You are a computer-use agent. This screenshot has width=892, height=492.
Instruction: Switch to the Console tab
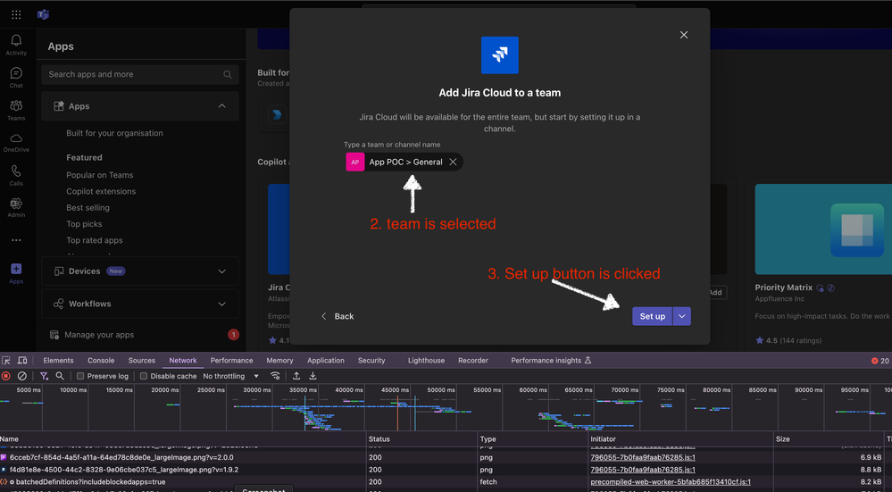point(101,361)
